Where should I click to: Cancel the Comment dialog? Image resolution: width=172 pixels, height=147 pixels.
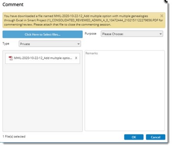(156, 137)
